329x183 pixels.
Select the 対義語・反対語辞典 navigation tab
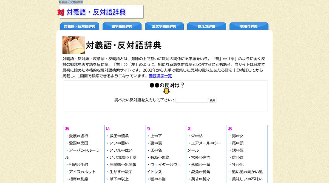[79, 26]
